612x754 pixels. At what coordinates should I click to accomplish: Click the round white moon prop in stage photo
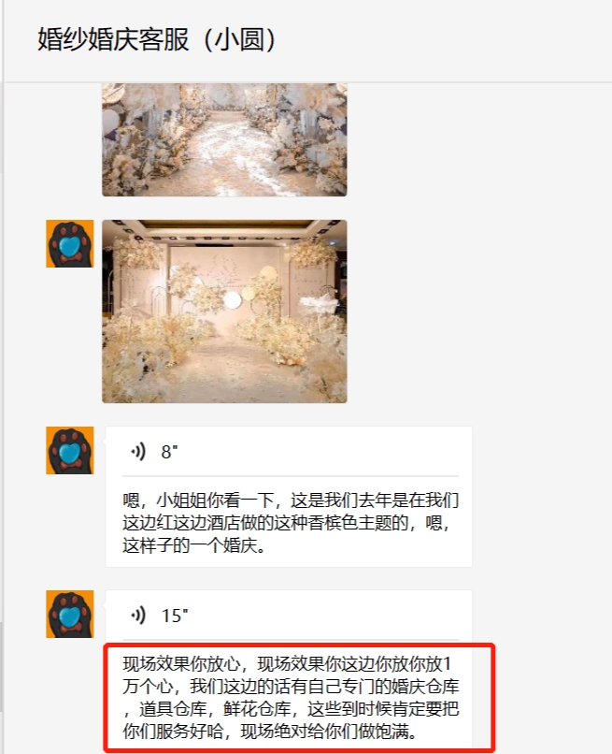tap(233, 300)
